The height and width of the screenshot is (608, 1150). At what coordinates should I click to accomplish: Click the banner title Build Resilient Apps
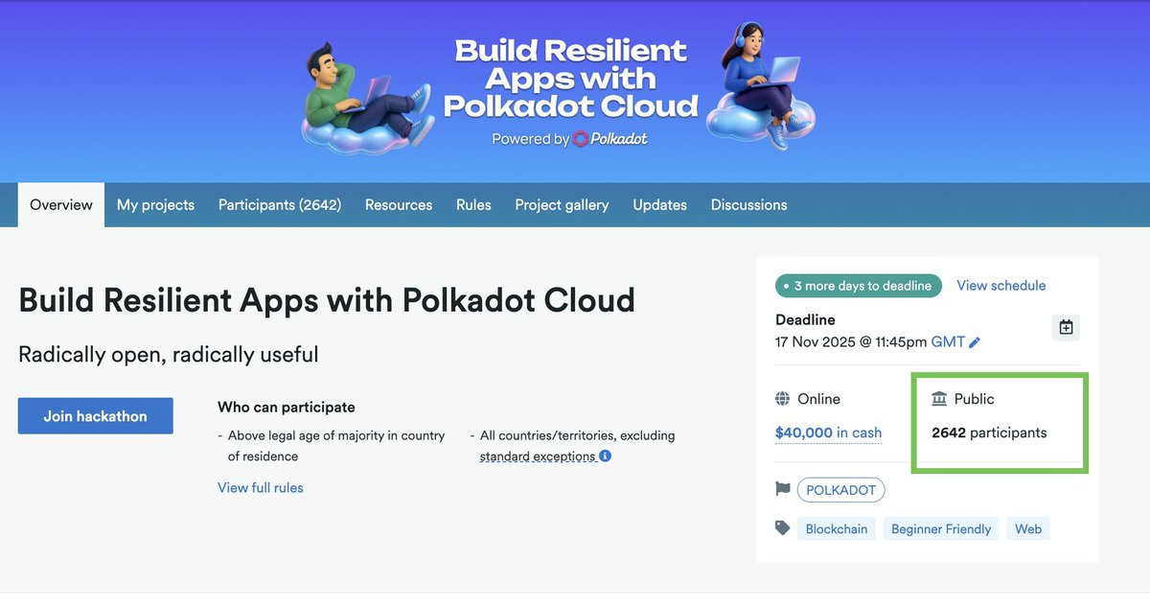pos(571,78)
